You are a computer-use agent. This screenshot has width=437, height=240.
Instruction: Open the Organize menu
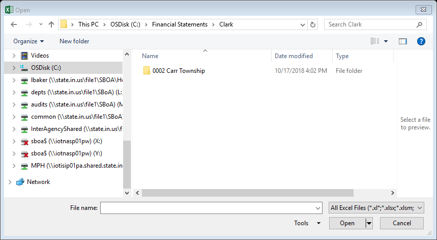pyautogui.click(x=28, y=41)
